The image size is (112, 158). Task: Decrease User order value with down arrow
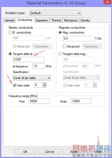coord(44,86)
